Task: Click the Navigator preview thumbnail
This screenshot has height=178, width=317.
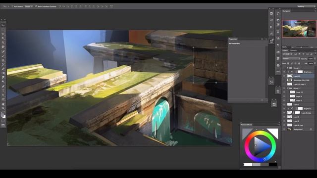Action: click(x=299, y=29)
